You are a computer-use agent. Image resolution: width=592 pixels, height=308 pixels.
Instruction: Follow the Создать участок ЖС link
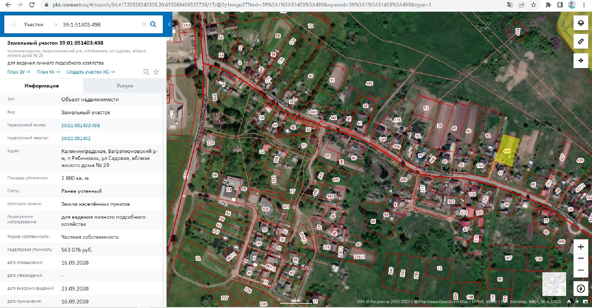tap(91, 72)
